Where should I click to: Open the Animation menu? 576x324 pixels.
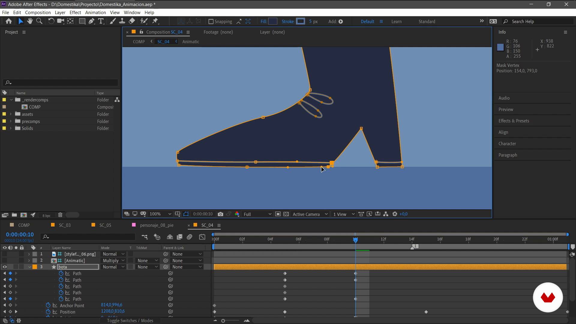95,13
